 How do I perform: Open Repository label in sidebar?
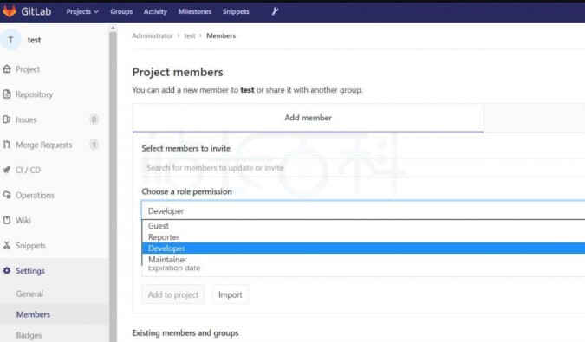click(x=34, y=94)
